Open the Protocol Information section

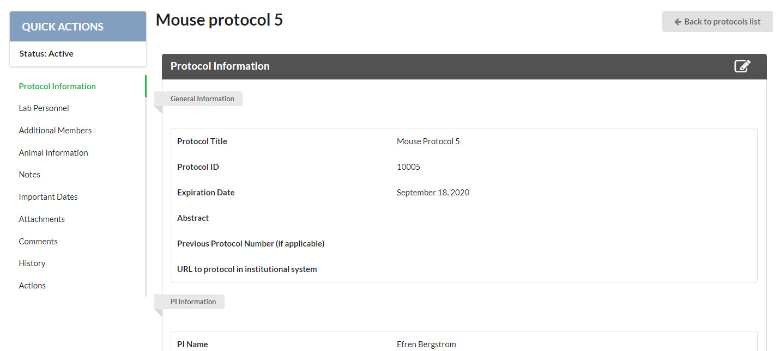coord(57,87)
